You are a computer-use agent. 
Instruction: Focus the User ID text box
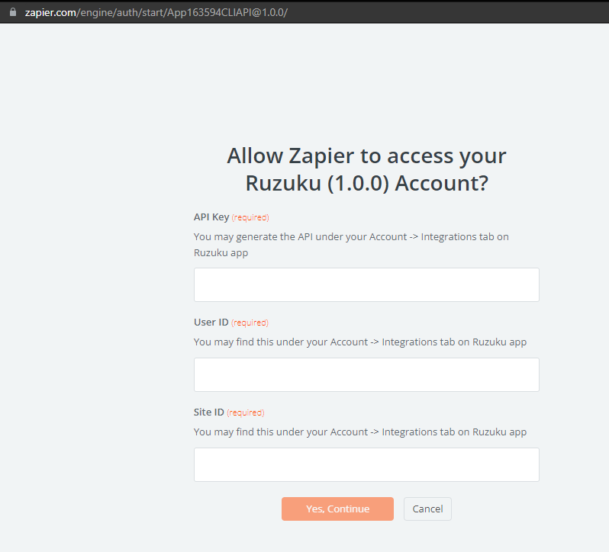point(366,374)
